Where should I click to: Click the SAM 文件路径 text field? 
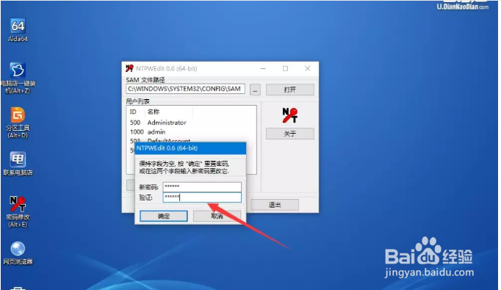coord(186,89)
